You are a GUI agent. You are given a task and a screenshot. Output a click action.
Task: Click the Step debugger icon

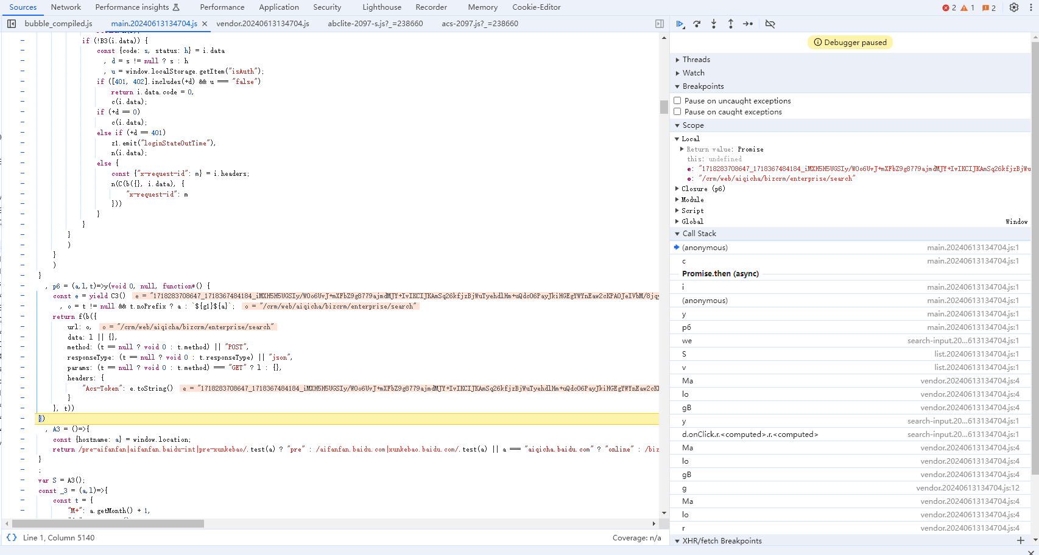748,24
